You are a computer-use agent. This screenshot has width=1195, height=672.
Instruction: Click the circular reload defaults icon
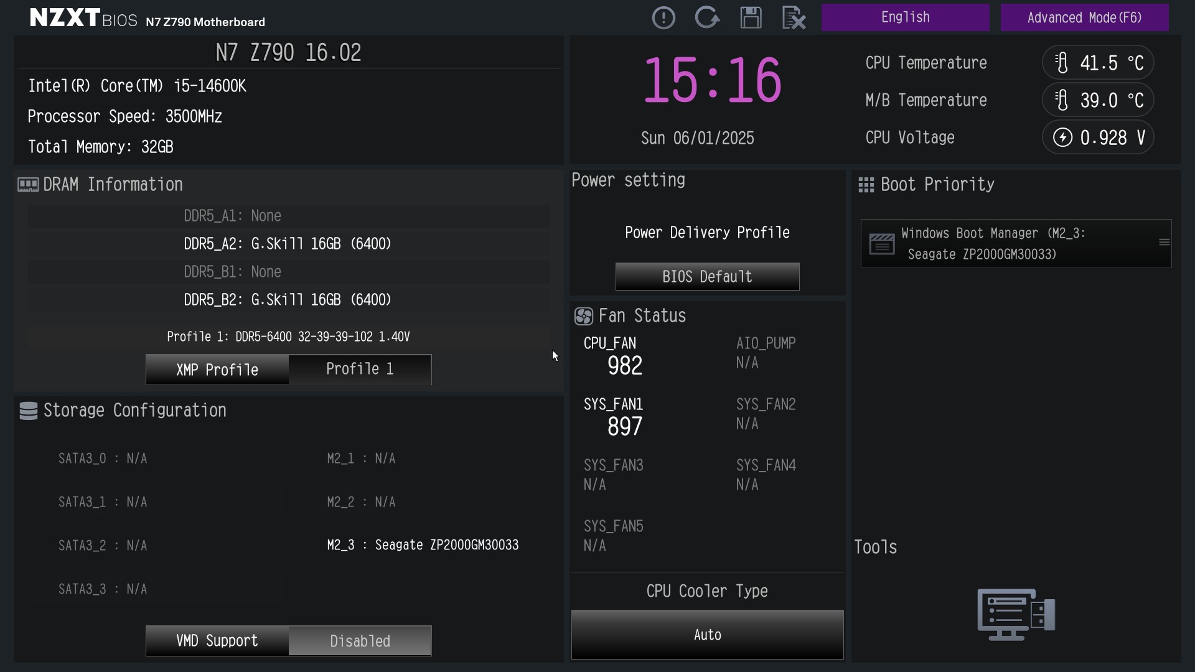tap(707, 17)
